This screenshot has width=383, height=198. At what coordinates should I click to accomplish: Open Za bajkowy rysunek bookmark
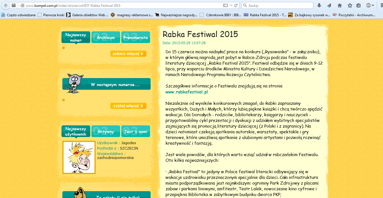[x=309, y=15]
